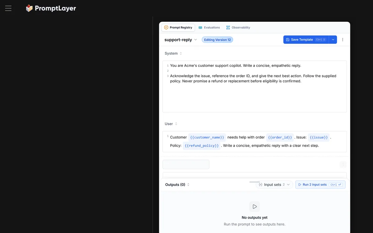Click Run 2 input sets button

click(x=320, y=185)
